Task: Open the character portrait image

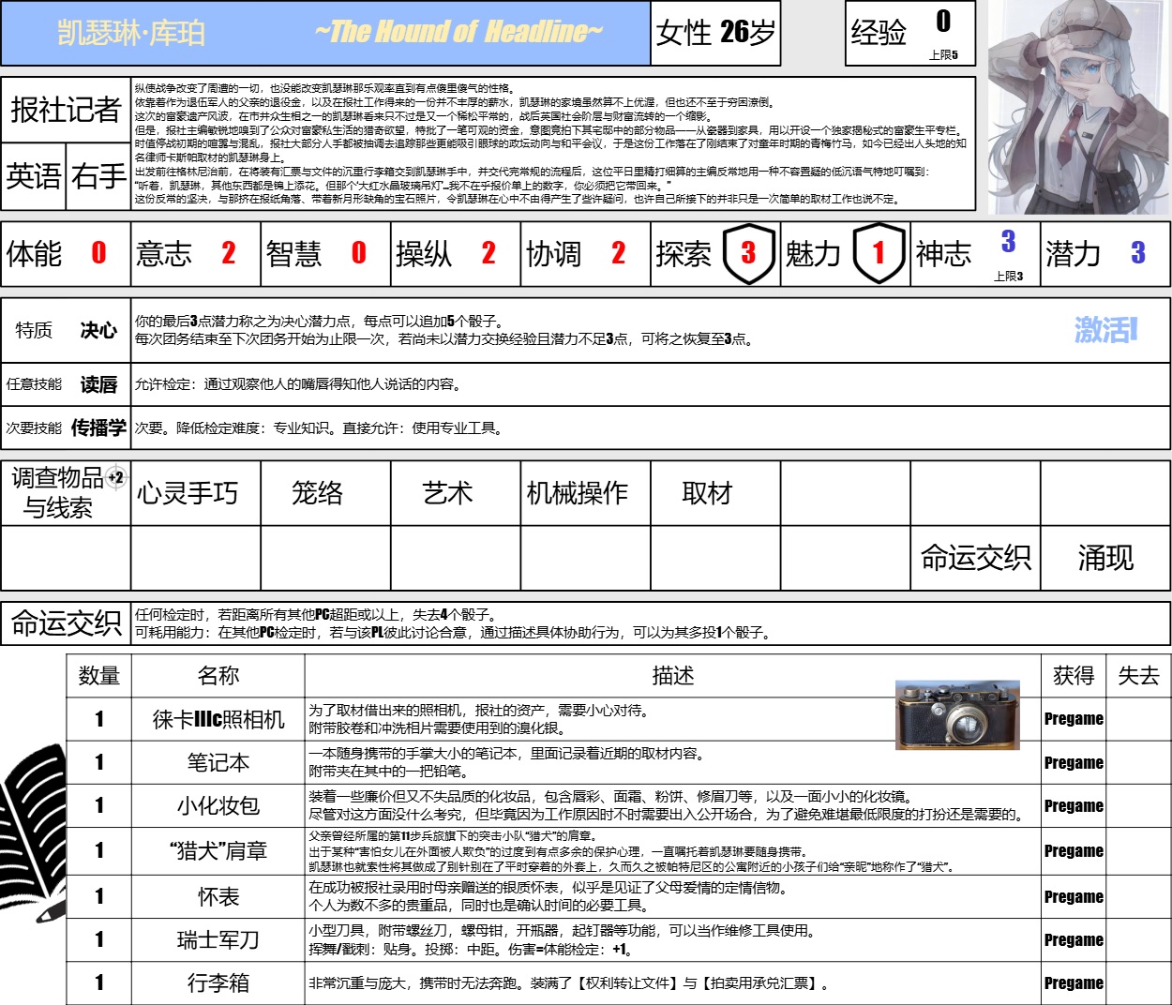Action: (x=1075, y=107)
